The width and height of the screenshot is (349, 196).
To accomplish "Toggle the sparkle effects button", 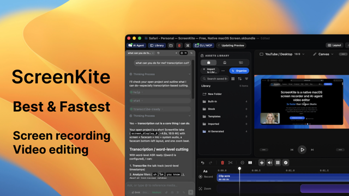I will coord(262,163).
